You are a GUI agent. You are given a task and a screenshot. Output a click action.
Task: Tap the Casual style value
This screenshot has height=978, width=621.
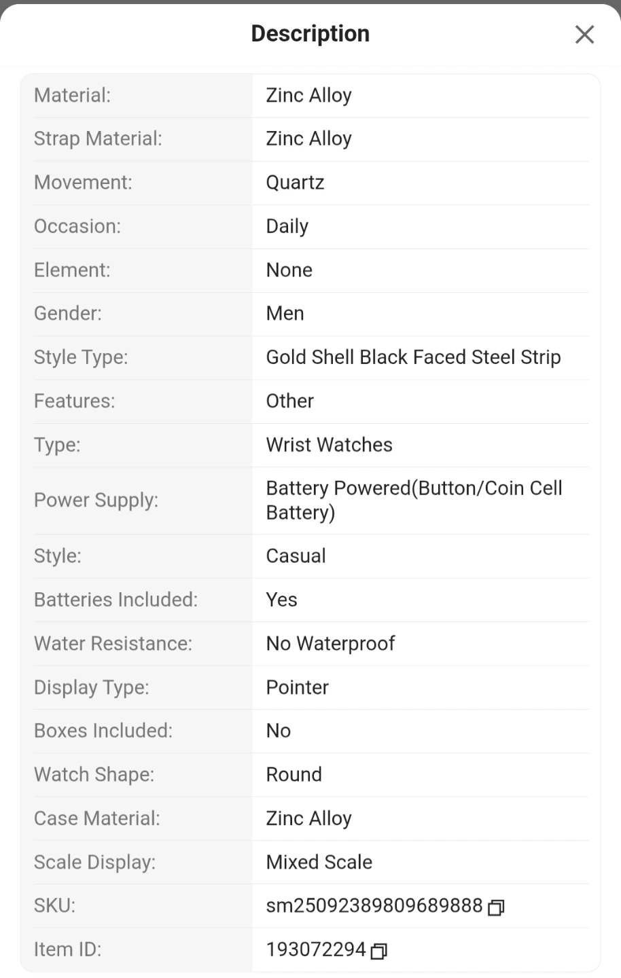296,556
